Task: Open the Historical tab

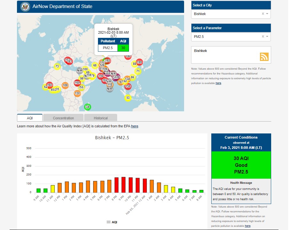Action: click(x=101, y=118)
